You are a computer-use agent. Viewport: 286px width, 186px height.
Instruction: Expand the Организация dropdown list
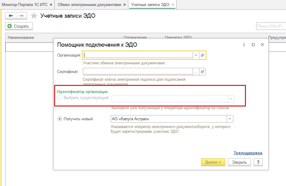(x=196, y=55)
